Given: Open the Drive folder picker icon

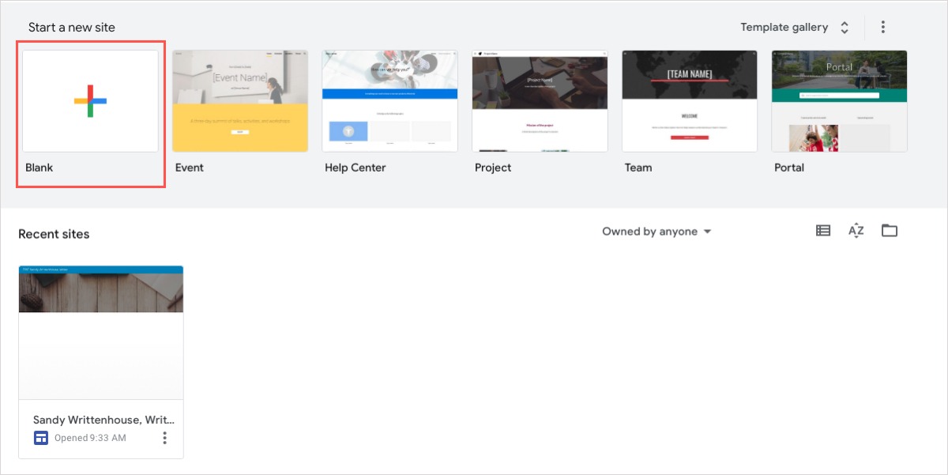Looking at the screenshot, I should point(889,230).
